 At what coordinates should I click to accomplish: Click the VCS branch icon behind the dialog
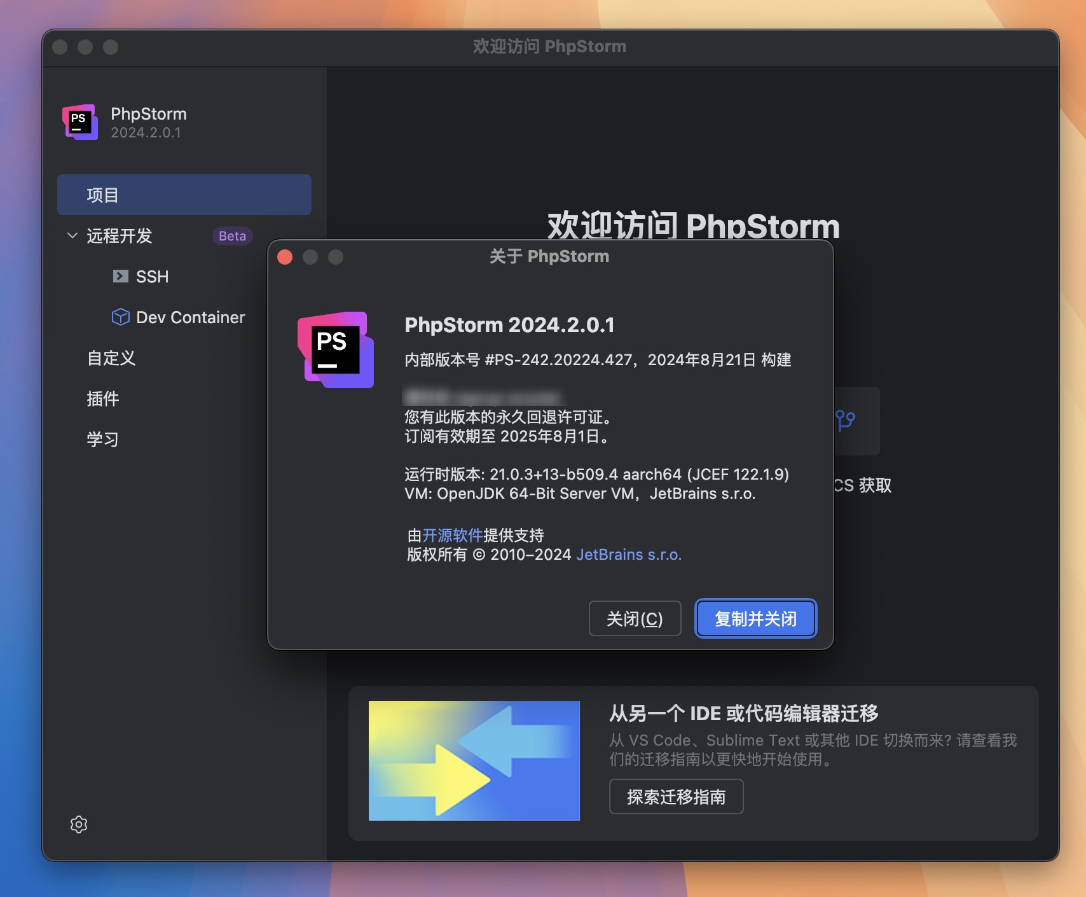(846, 421)
